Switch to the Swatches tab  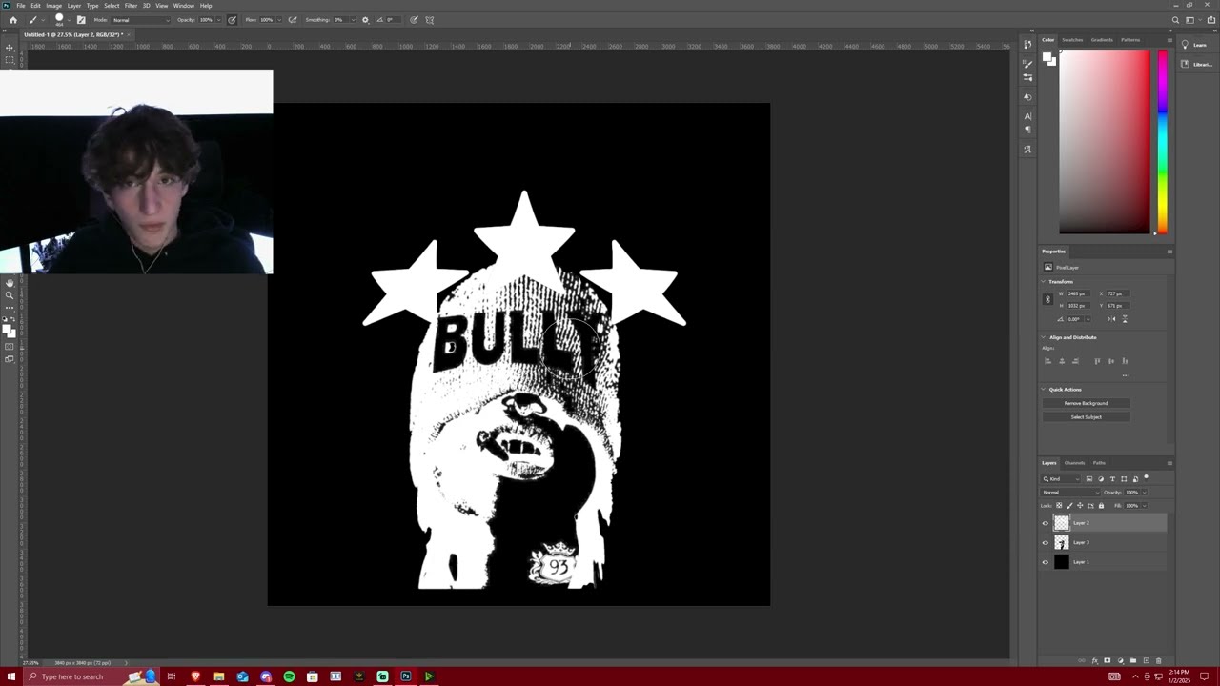click(1072, 40)
